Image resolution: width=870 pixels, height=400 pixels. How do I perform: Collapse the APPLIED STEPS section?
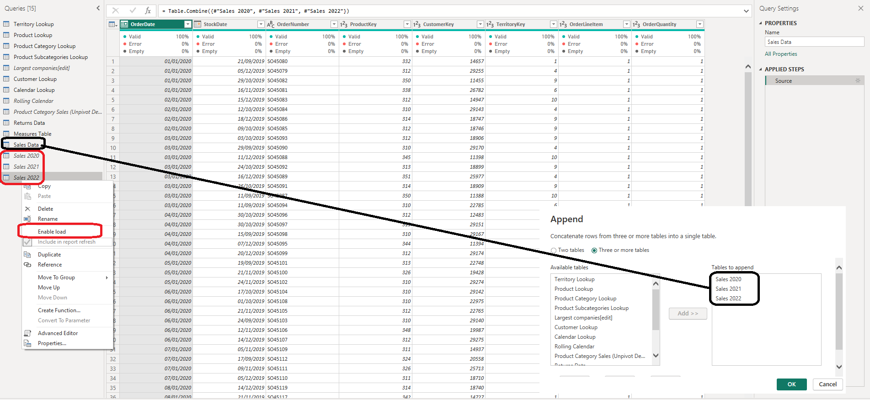pyautogui.click(x=761, y=69)
